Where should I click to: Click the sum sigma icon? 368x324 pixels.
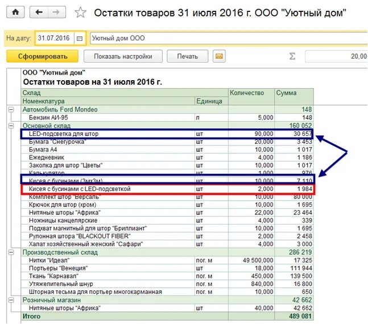(292, 56)
